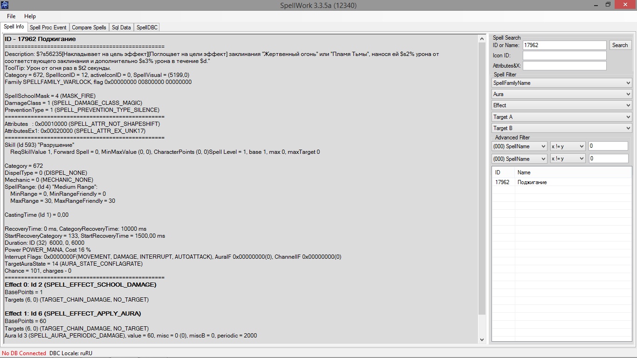The width and height of the screenshot is (637, 358).
Task: Click the Attributes&X input field
Action: tap(564, 66)
